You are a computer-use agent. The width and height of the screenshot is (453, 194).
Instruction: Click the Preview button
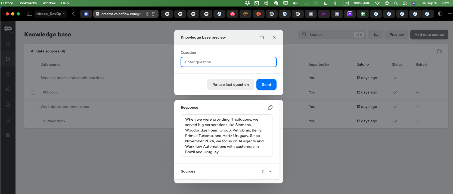pos(397,35)
